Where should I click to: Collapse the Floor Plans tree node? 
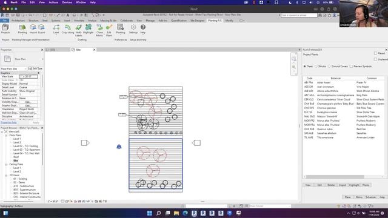(6, 136)
